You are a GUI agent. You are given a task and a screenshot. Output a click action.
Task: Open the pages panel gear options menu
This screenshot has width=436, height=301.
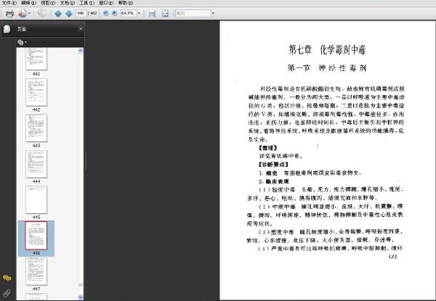pyautogui.click(x=22, y=42)
